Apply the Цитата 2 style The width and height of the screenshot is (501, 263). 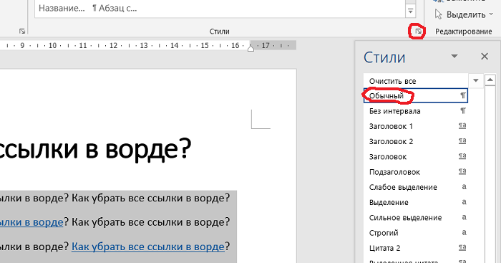click(x=416, y=248)
